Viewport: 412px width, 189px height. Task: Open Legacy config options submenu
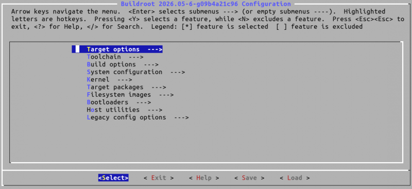click(x=138, y=117)
